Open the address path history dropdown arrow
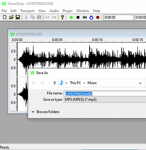 (140, 83)
